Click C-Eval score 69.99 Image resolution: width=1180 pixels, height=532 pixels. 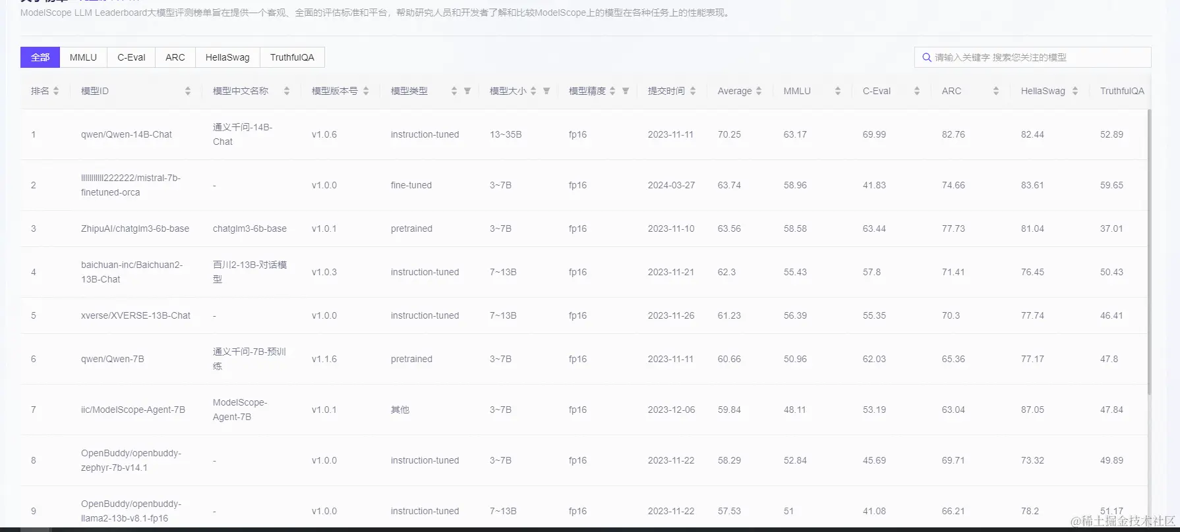tap(874, 134)
